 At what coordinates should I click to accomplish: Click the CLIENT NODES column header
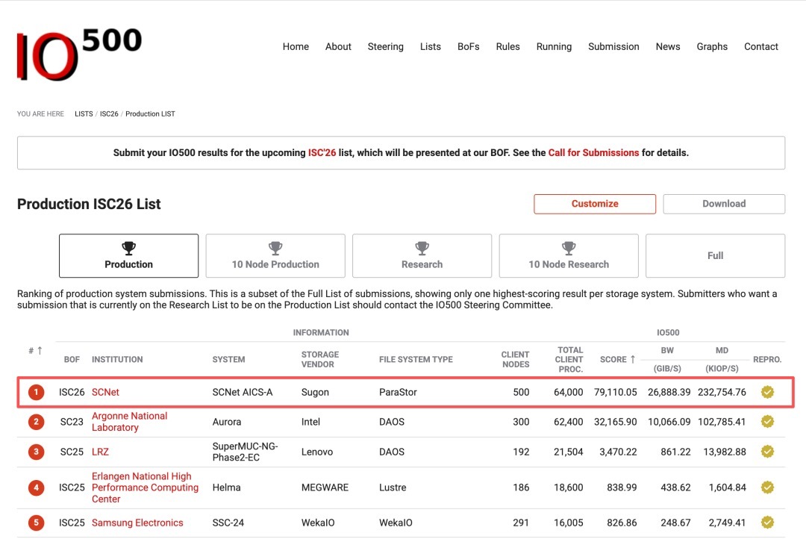coord(515,360)
